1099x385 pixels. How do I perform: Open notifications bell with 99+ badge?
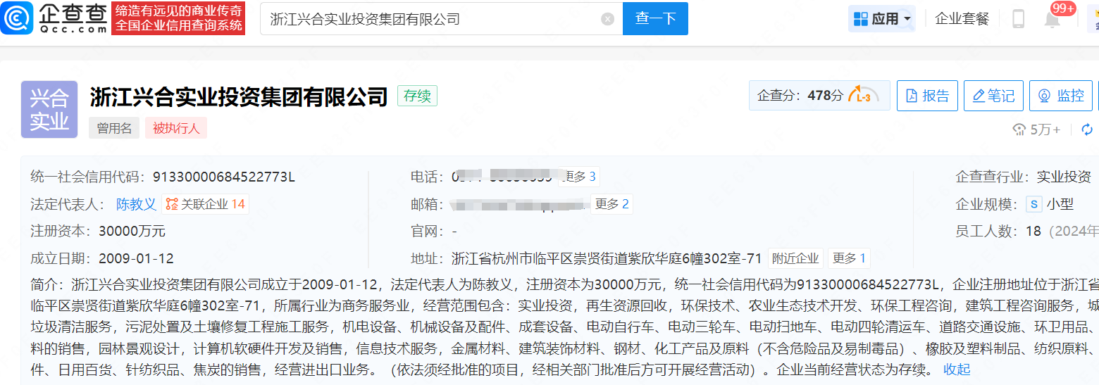tap(1053, 19)
